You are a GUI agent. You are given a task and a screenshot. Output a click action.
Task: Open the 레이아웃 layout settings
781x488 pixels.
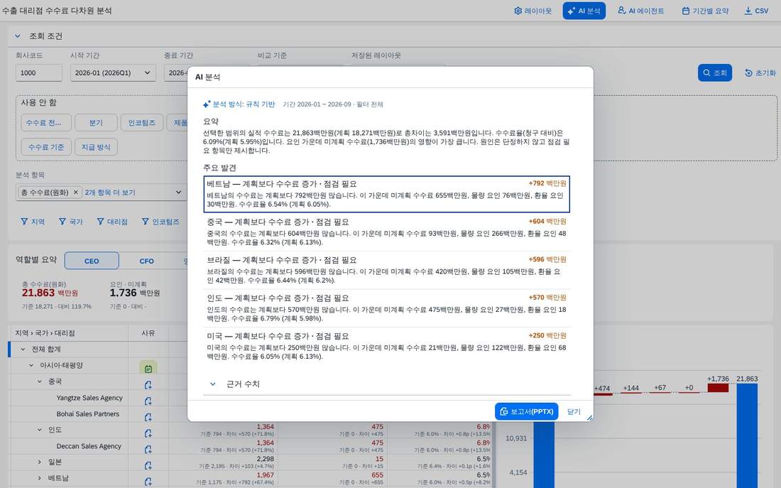(x=532, y=11)
